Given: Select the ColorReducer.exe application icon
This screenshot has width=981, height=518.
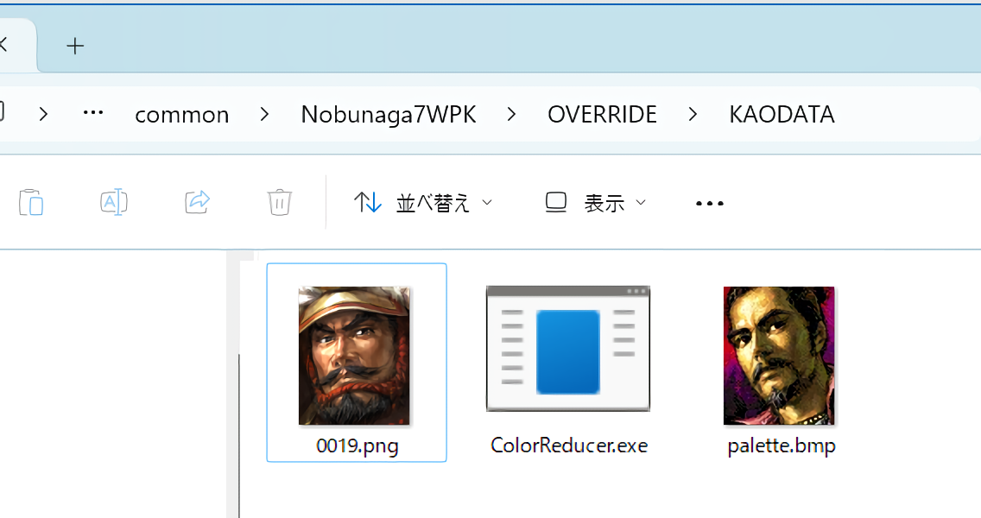Looking at the screenshot, I should click(x=567, y=349).
